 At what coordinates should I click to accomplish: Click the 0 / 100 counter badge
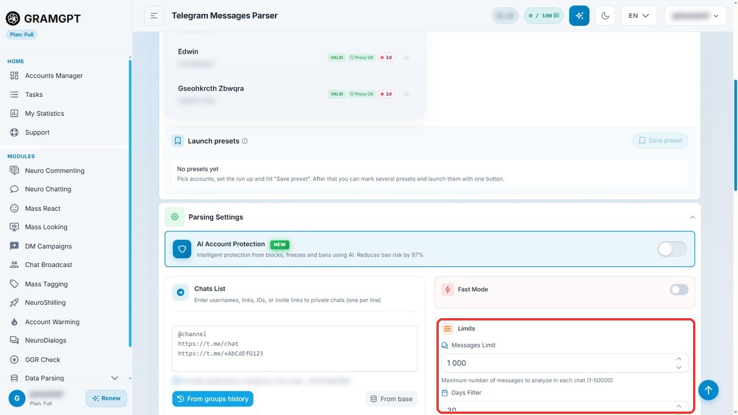point(544,16)
